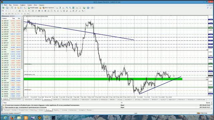Toggle the Auto Trading button
This screenshot has width=214, height=120.
(x=48, y=8)
